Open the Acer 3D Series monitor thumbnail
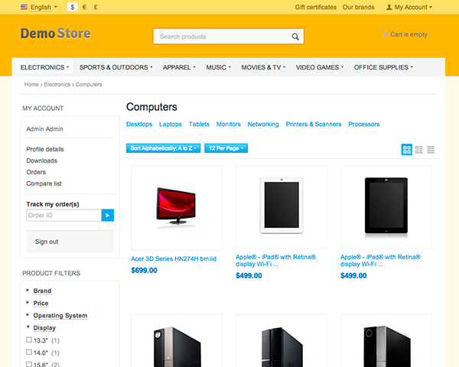 coord(177,208)
